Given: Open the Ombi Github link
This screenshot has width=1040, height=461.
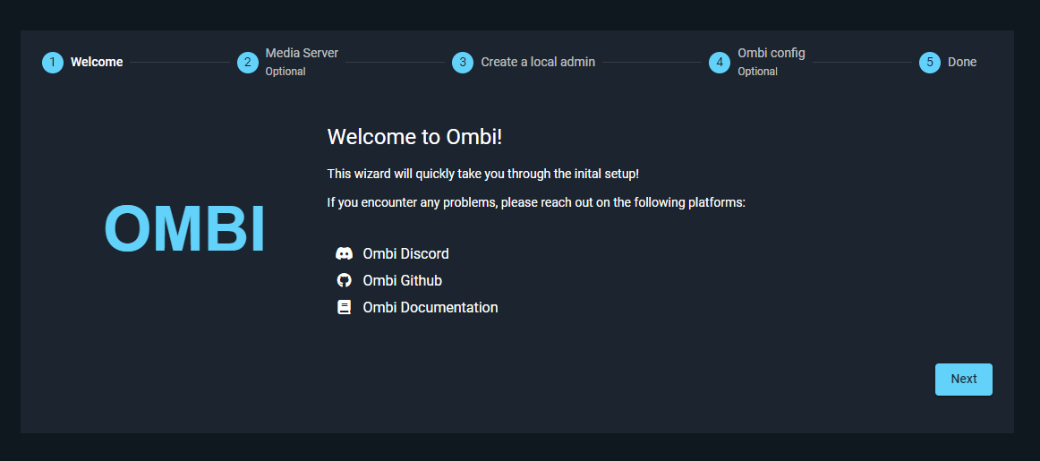Looking at the screenshot, I should click(x=403, y=280).
